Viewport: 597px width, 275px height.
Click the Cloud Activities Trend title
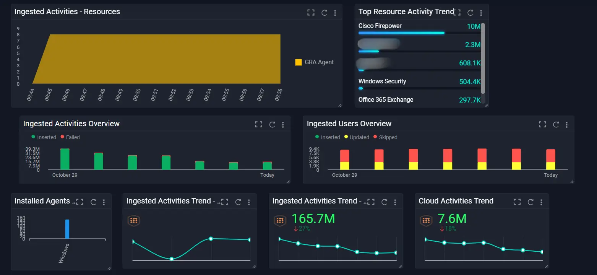456,201
